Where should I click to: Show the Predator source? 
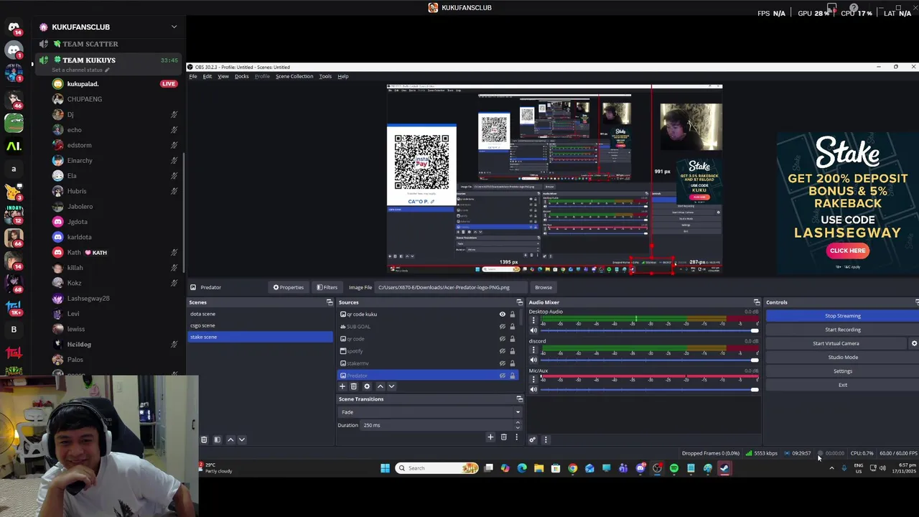tap(503, 376)
